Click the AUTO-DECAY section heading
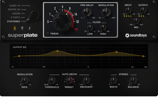Image resolution: width=158 pixels, height=102 pixels. pyautogui.click(x=70, y=74)
